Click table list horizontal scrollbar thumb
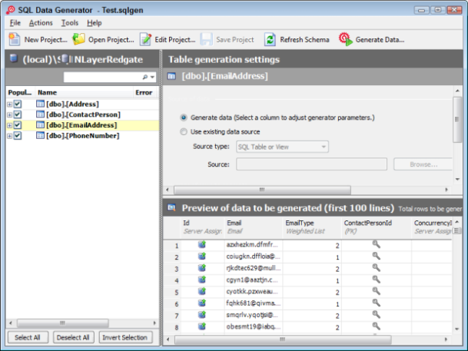This screenshot has height=351, width=468. tap(63, 323)
